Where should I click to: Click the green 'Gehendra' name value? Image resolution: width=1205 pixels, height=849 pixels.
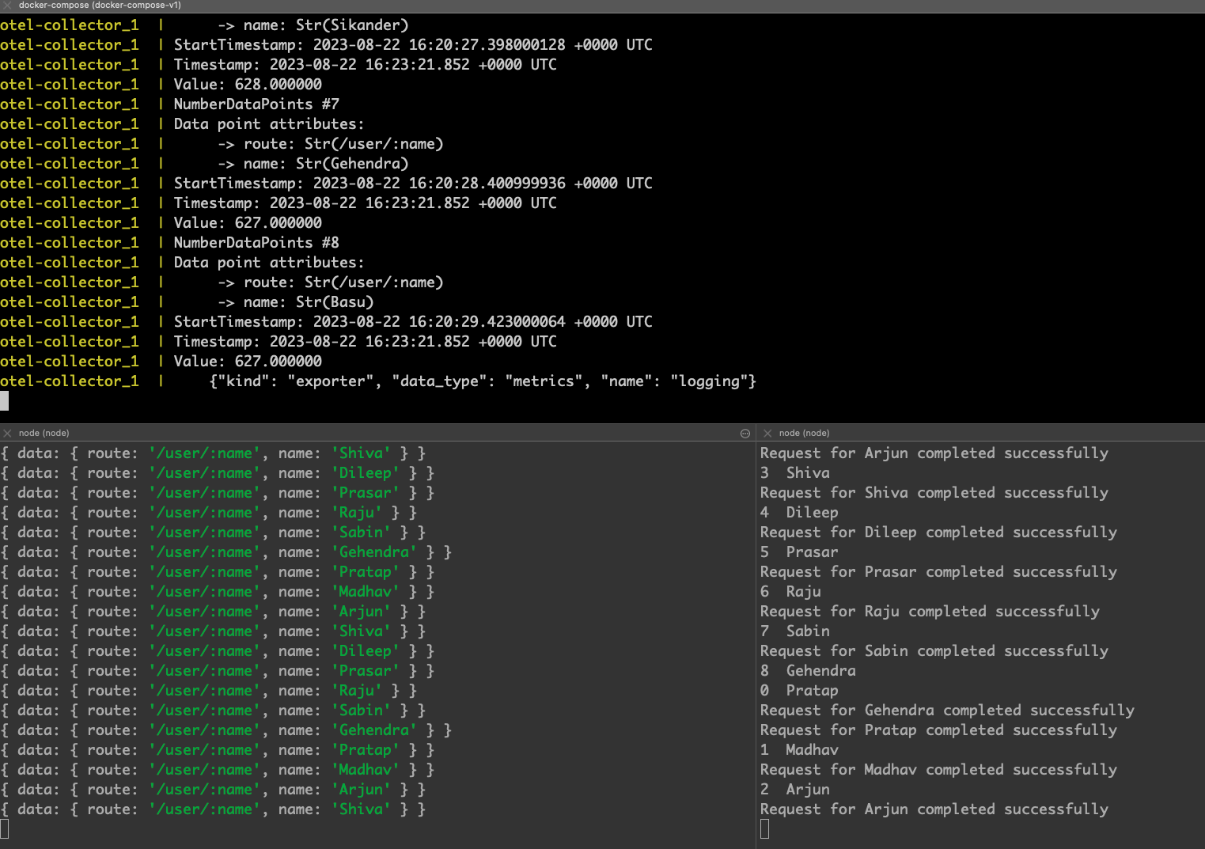tap(374, 551)
